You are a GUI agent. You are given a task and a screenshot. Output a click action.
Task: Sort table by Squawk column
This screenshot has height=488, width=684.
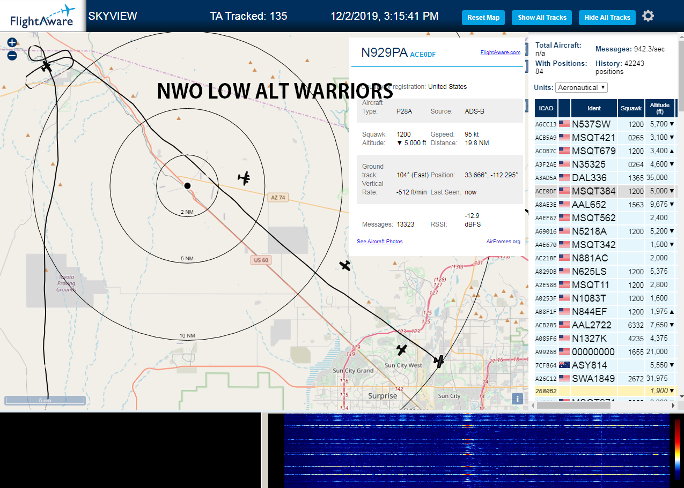(x=630, y=108)
